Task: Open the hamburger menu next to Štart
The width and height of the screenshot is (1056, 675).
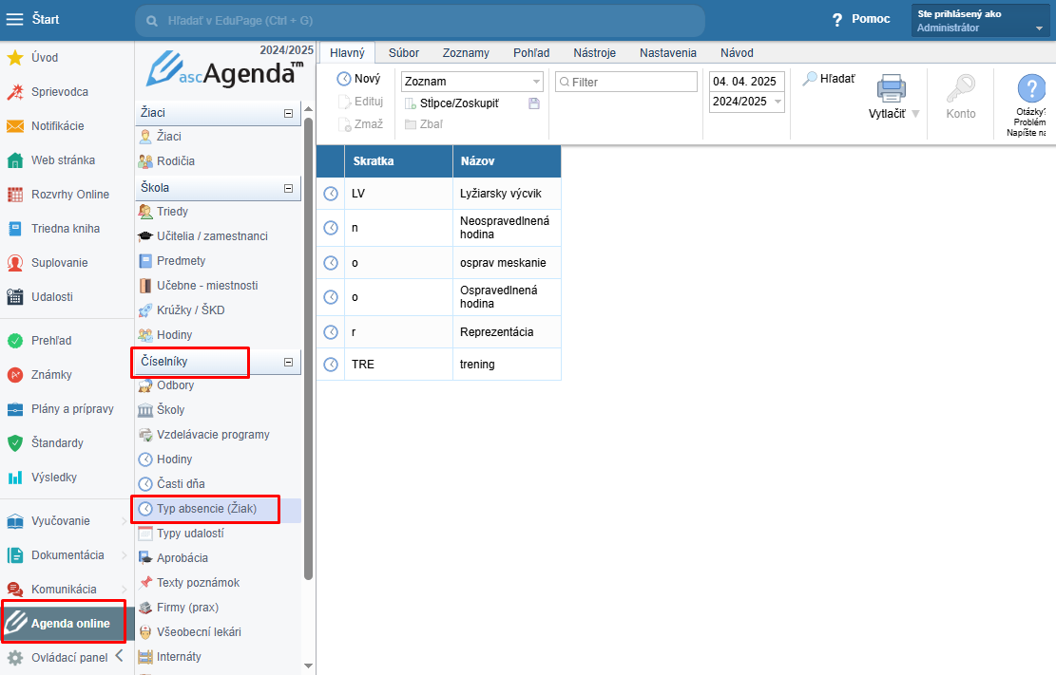Action: pyautogui.click(x=15, y=19)
